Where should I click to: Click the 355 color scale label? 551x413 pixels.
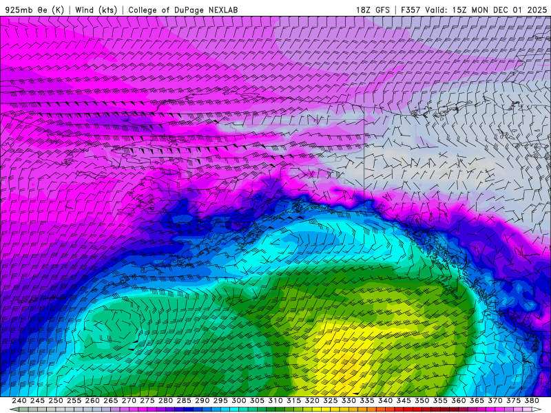coord(440,401)
